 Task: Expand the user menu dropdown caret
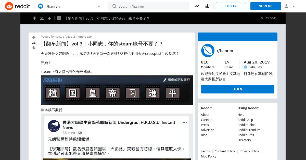[x=294, y=6]
